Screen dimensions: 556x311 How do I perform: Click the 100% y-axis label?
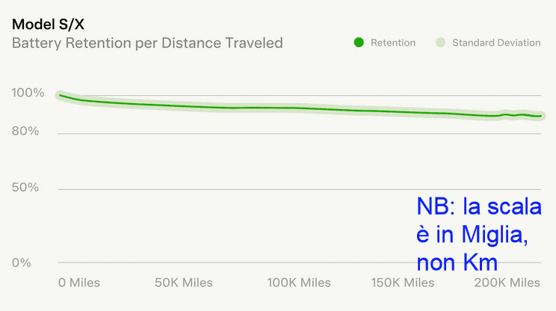(x=28, y=93)
